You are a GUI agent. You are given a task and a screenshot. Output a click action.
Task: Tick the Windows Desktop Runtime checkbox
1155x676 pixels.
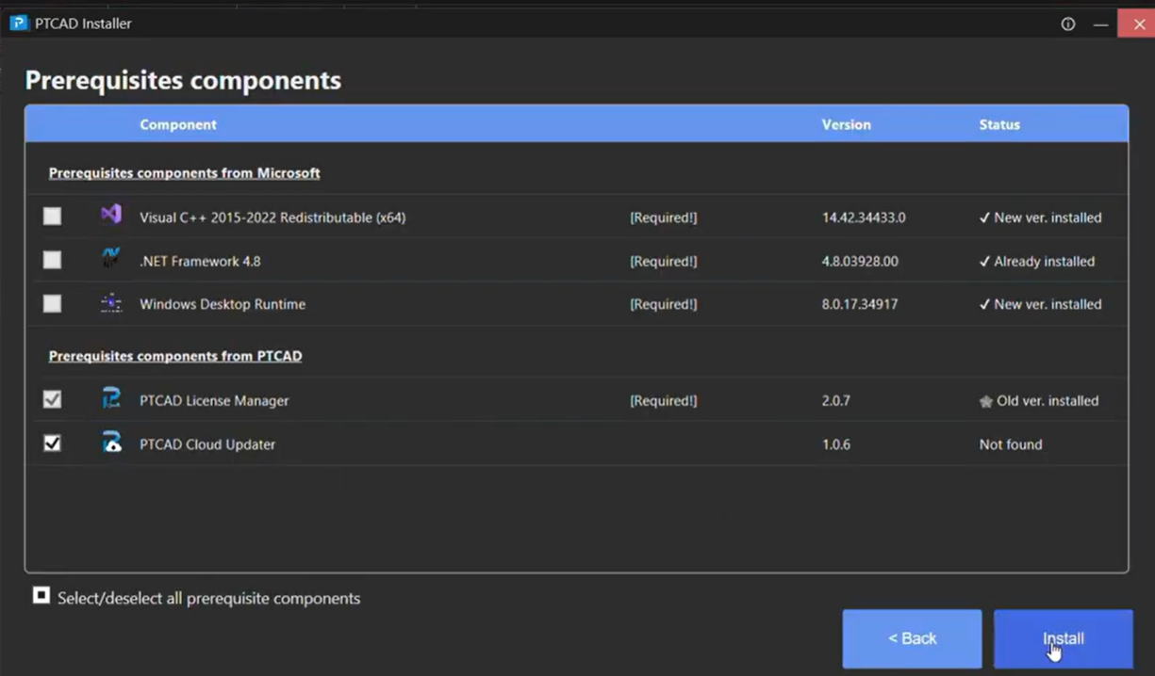pos(52,303)
